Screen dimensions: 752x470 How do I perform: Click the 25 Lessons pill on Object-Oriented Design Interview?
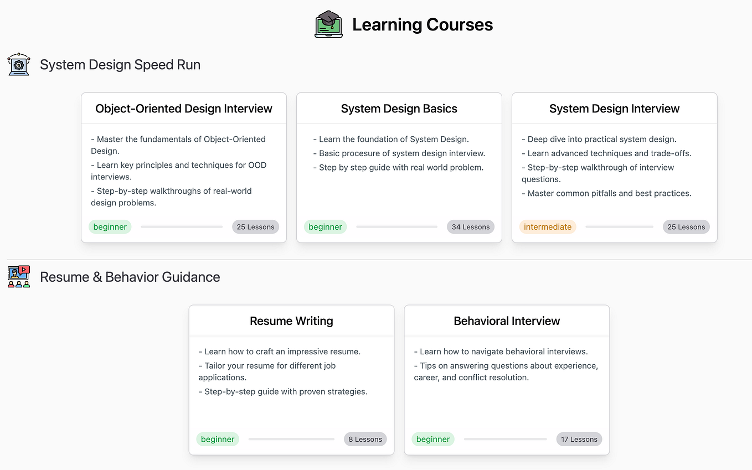click(x=255, y=226)
